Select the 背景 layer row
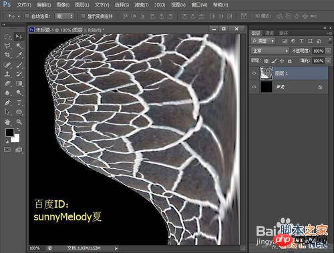 tap(289, 87)
